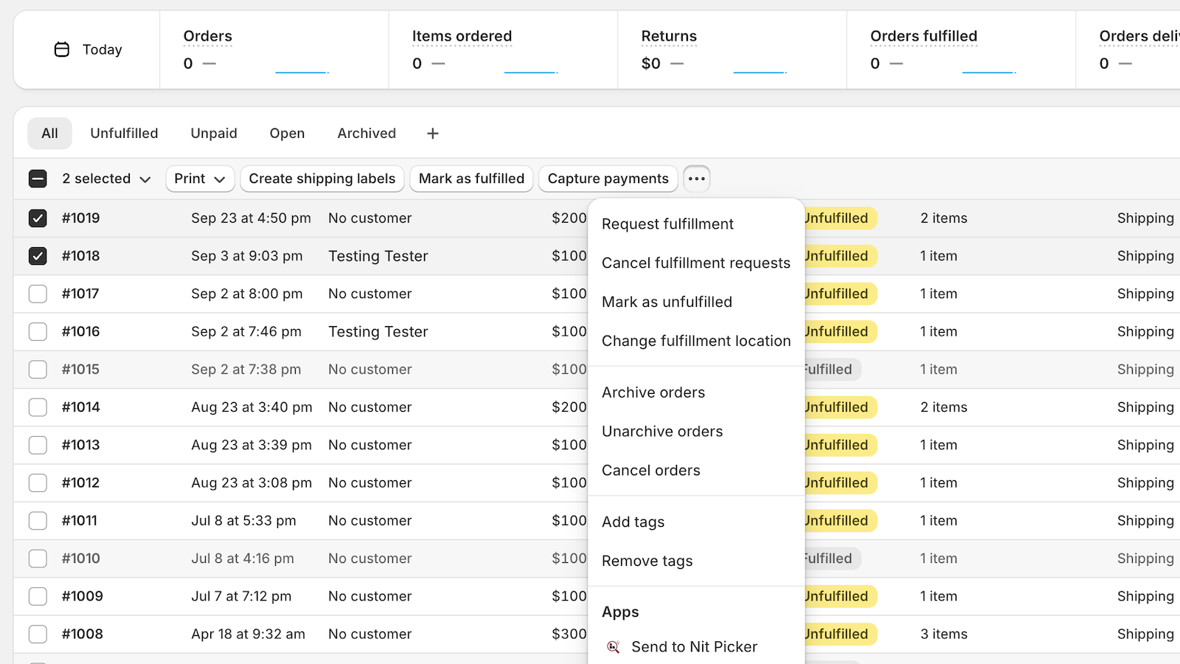
Task: Click the calendar icon next to Today
Action: tap(62, 49)
